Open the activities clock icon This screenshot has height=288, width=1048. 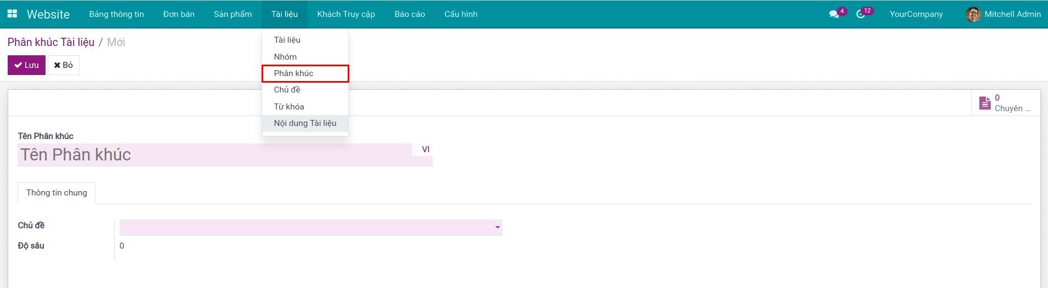[x=860, y=14]
